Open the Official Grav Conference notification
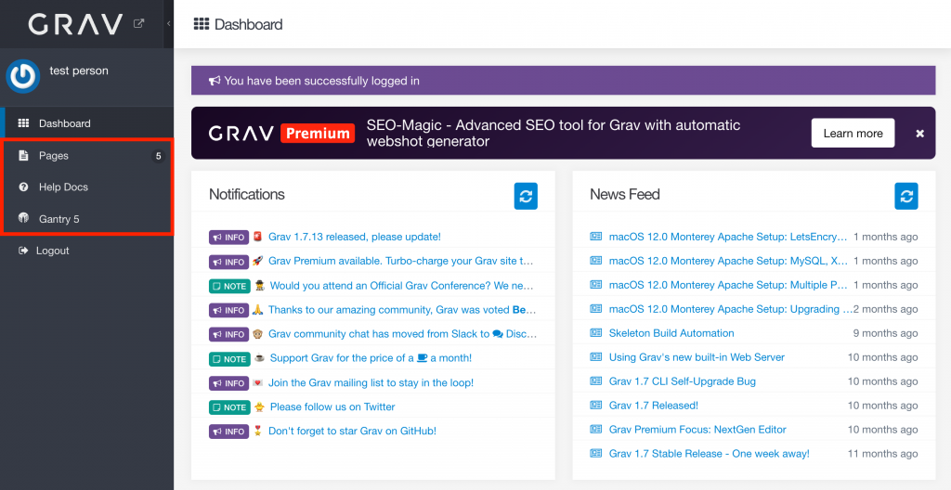The width and height of the screenshot is (951, 490). (401, 285)
